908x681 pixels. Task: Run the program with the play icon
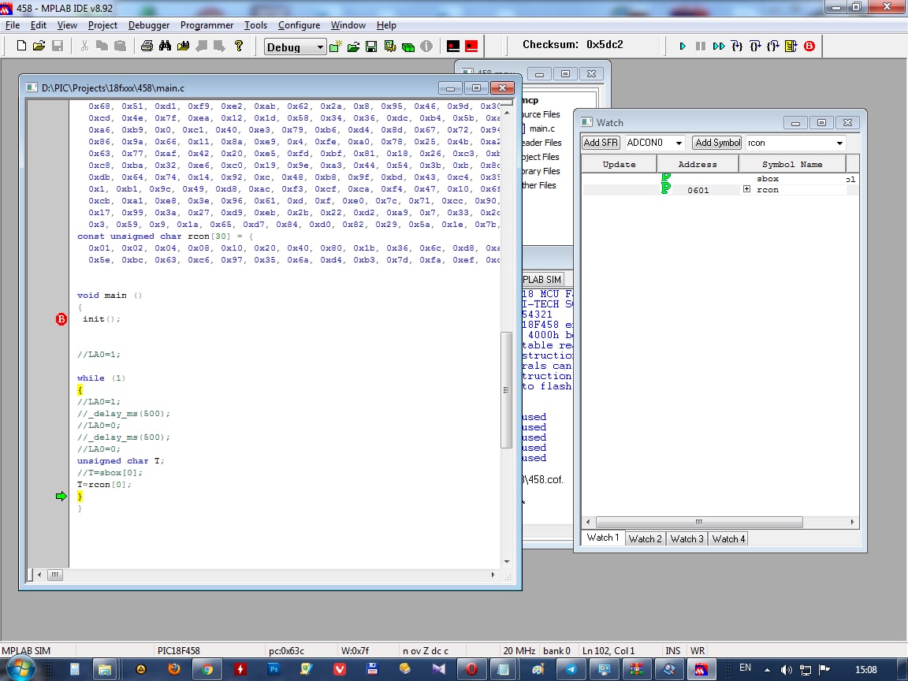tap(683, 46)
